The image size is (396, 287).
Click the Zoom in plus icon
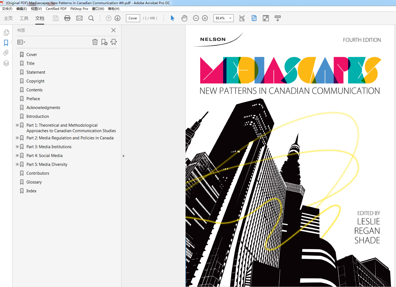(x=205, y=18)
